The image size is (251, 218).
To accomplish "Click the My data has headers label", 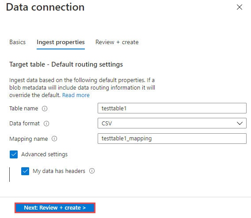I will point(59,171).
